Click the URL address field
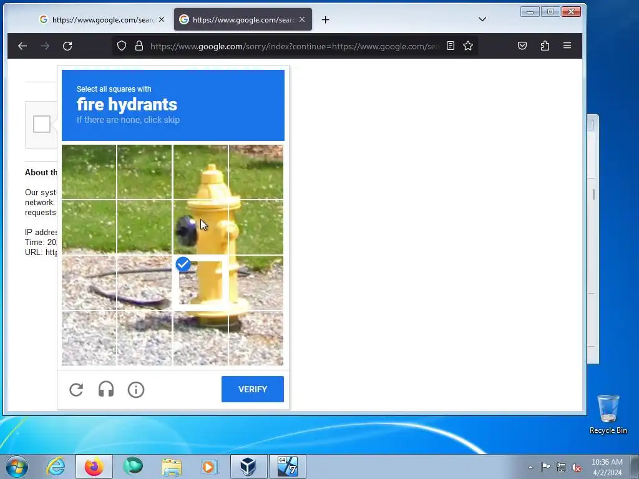 pyautogui.click(x=295, y=46)
